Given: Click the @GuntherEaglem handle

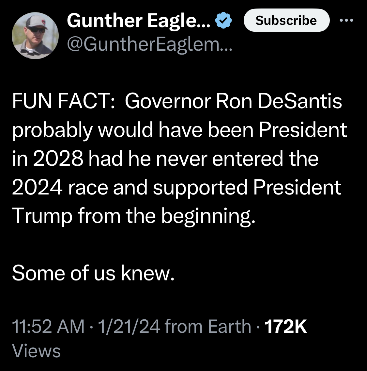Looking at the screenshot, I should pos(149,44).
